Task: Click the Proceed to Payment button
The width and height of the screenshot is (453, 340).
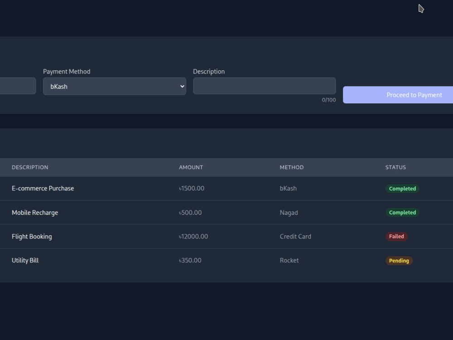Action: point(398,95)
